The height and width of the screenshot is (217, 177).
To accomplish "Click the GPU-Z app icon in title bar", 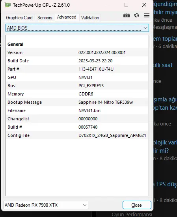I will pos(7,5).
